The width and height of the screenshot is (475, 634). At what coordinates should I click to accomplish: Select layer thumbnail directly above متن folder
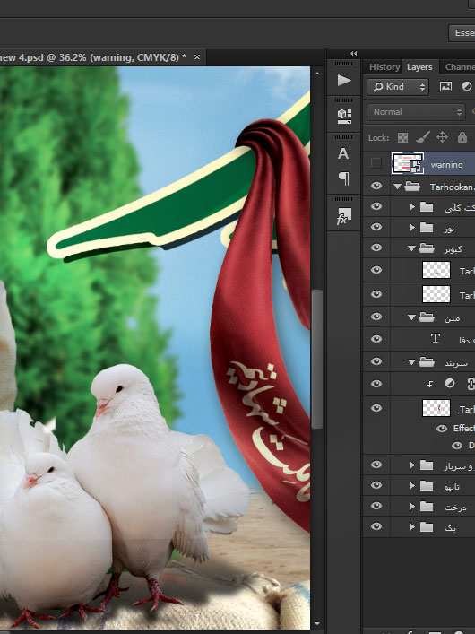436,294
